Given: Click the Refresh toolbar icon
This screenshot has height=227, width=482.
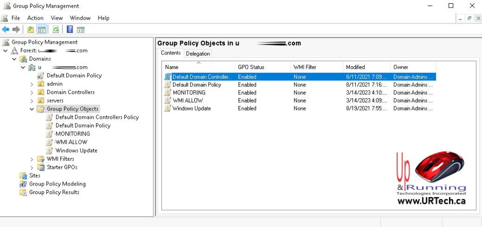Looking at the screenshot, I should [x=56, y=30].
